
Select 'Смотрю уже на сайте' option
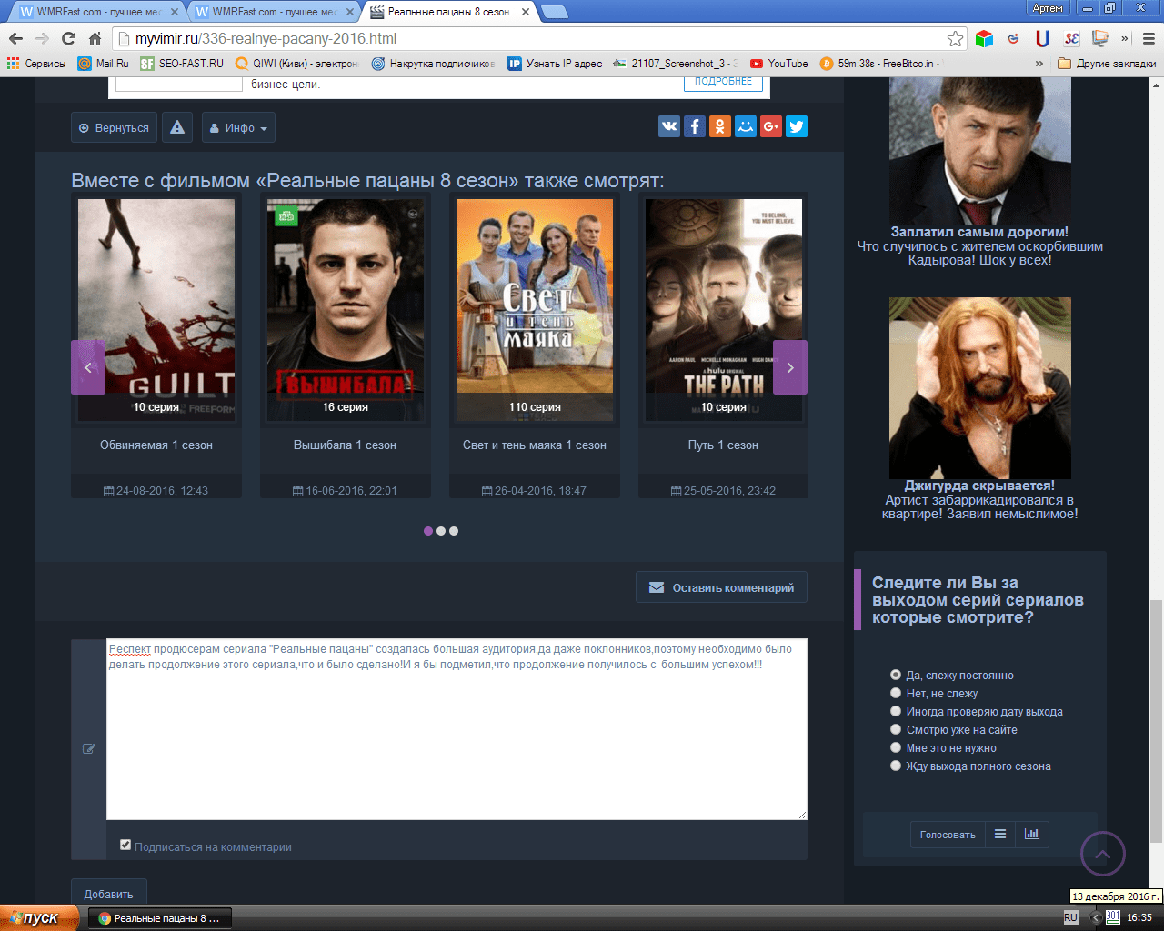(x=896, y=729)
